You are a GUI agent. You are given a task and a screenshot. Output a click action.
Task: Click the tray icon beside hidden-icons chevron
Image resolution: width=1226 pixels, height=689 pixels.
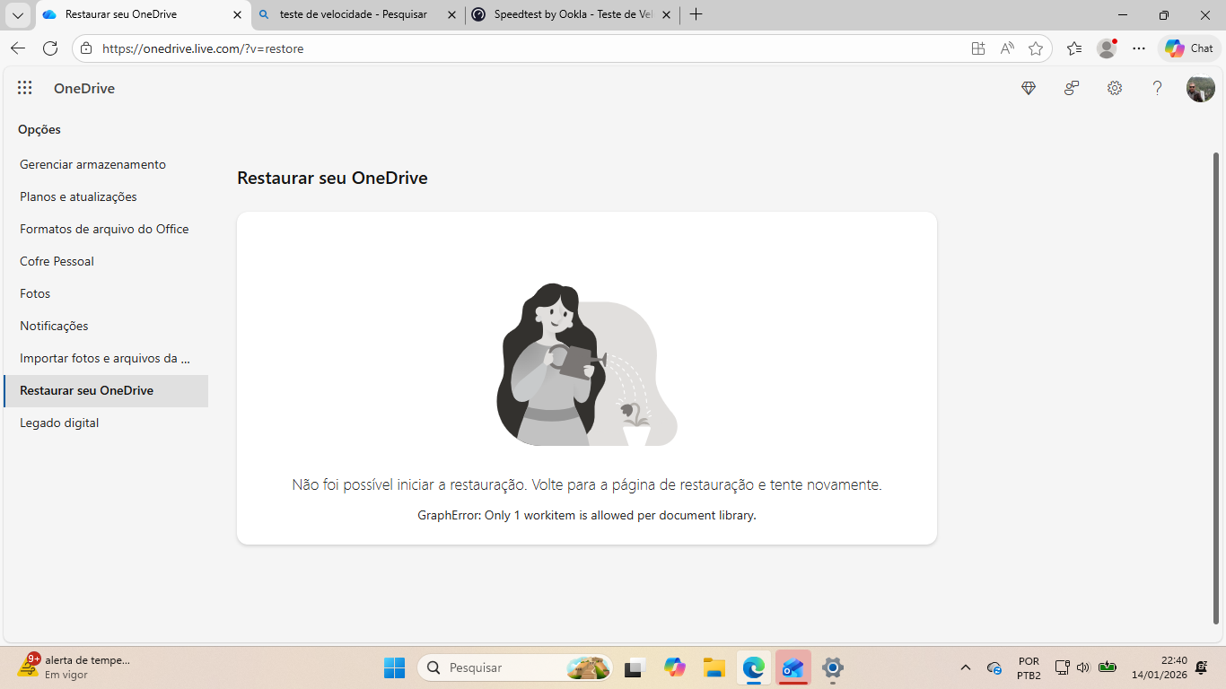(994, 667)
